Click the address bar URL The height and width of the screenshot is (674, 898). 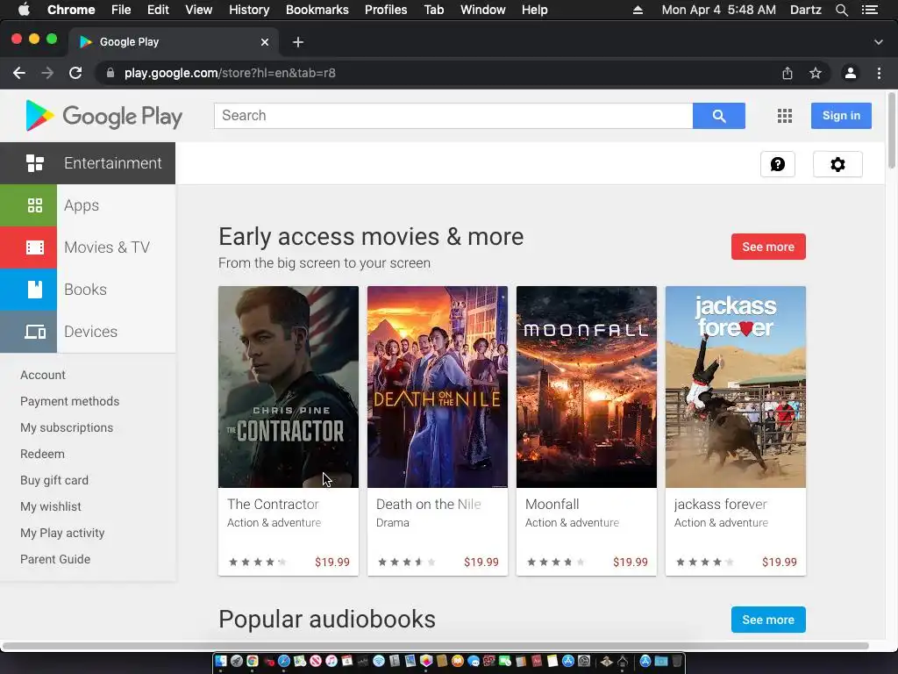(x=230, y=73)
